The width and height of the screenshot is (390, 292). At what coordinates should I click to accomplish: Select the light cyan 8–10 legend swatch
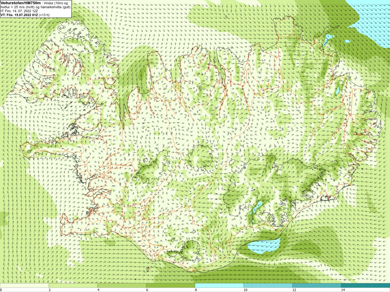click(219, 286)
